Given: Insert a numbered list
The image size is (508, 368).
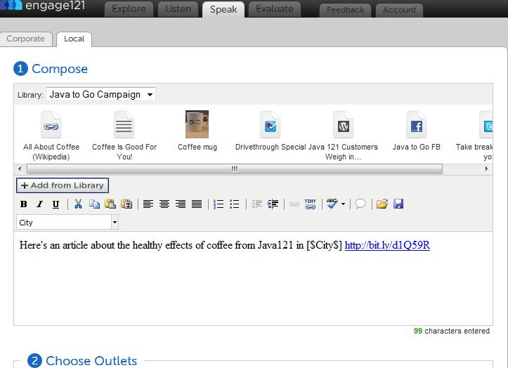Looking at the screenshot, I should (218, 204).
